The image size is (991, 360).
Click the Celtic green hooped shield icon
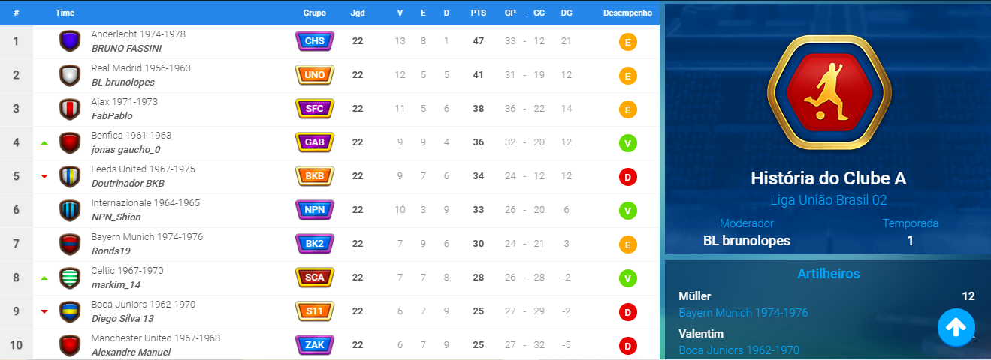(70, 277)
